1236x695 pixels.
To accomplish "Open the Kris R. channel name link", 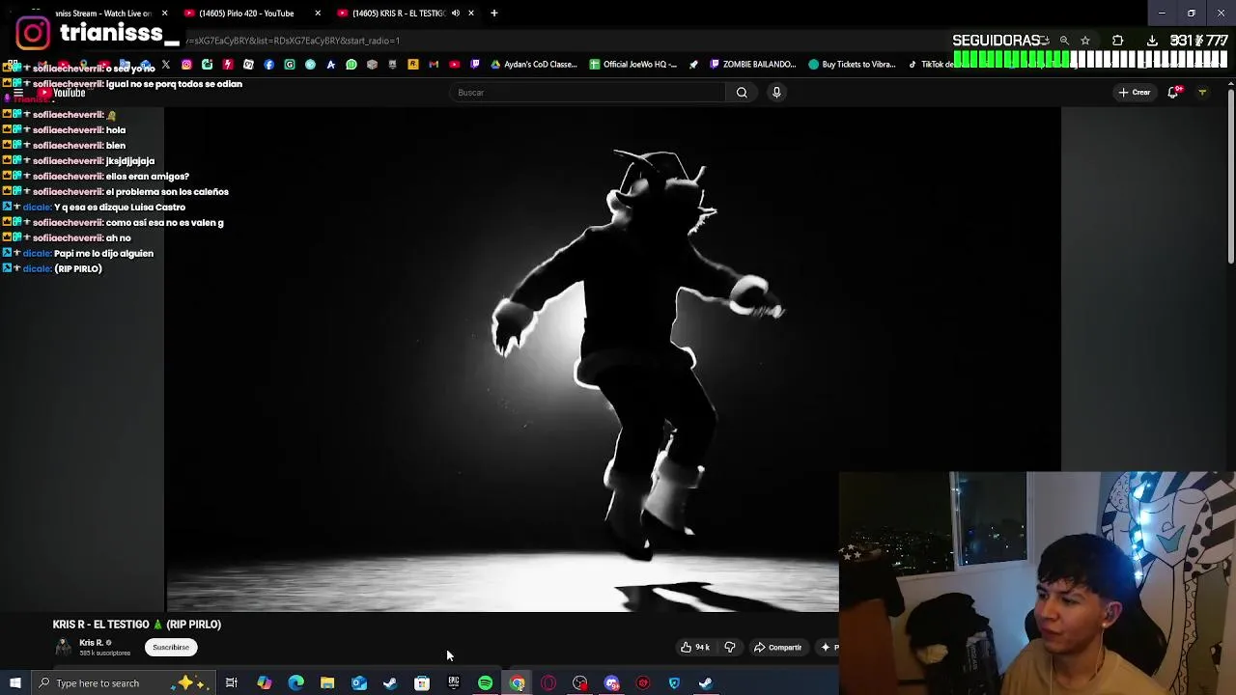I will tap(91, 643).
